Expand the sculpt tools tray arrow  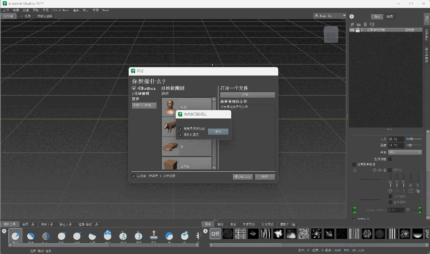(x=4, y=231)
